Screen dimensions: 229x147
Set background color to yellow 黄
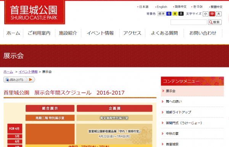(x=175, y=14)
